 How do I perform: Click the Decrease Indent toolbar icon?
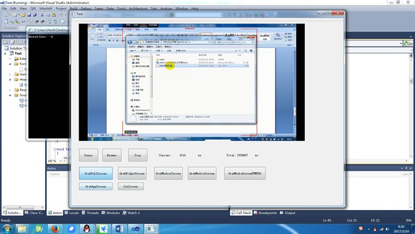36,22
